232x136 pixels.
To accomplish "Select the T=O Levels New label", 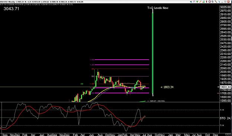I will point(158,8).
